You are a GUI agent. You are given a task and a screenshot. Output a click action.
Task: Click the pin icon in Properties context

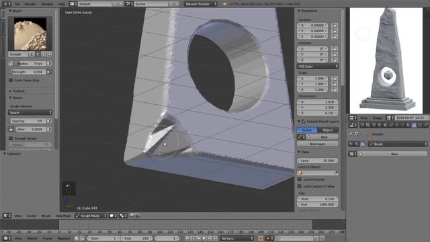[x=351, y=134]
